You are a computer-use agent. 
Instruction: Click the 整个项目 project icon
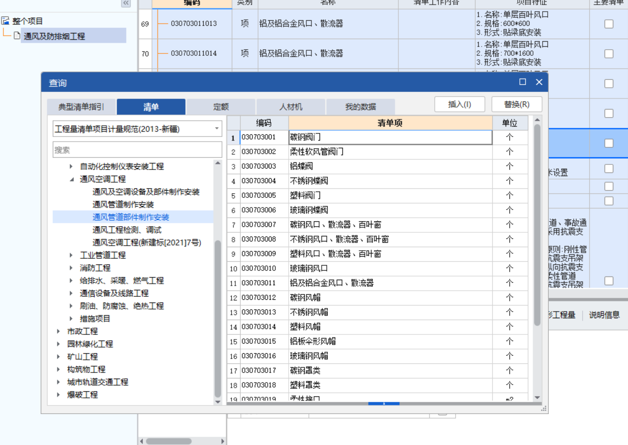click(x=5, y=21)
